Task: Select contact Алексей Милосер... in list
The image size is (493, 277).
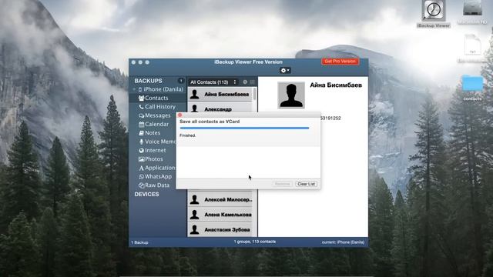Action: click(x=220, y=199)
